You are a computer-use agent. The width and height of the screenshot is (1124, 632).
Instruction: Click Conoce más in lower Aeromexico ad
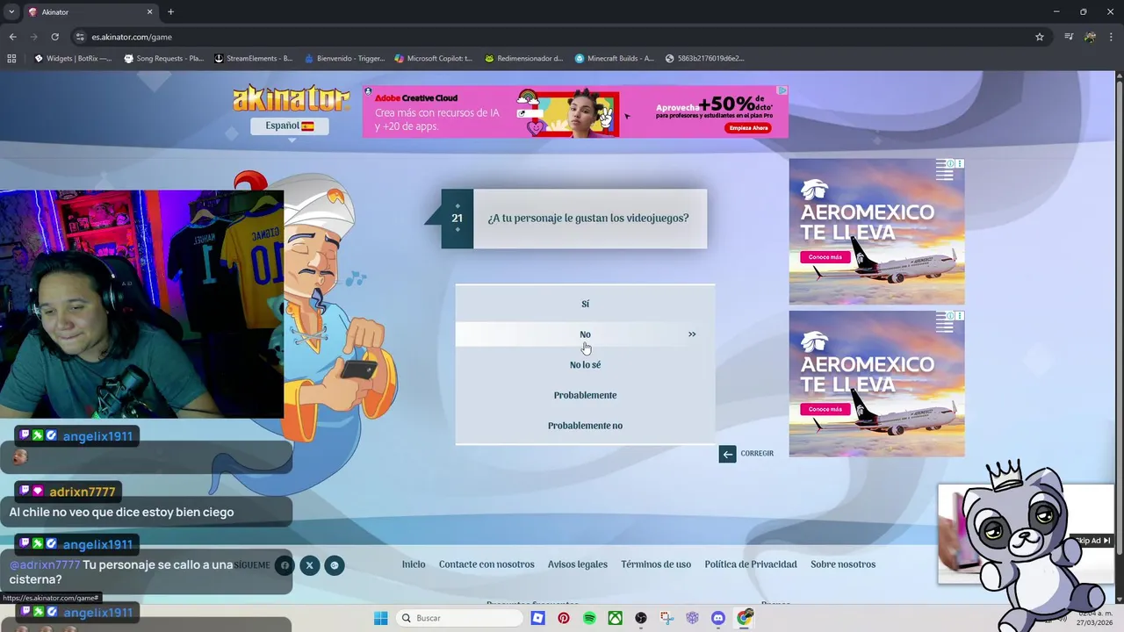(824, 409)
